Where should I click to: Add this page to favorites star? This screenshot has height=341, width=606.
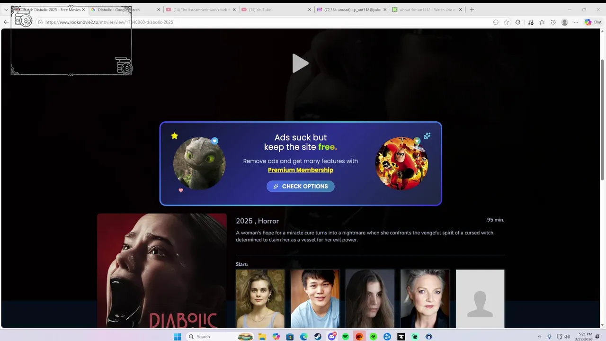point(507,22)
